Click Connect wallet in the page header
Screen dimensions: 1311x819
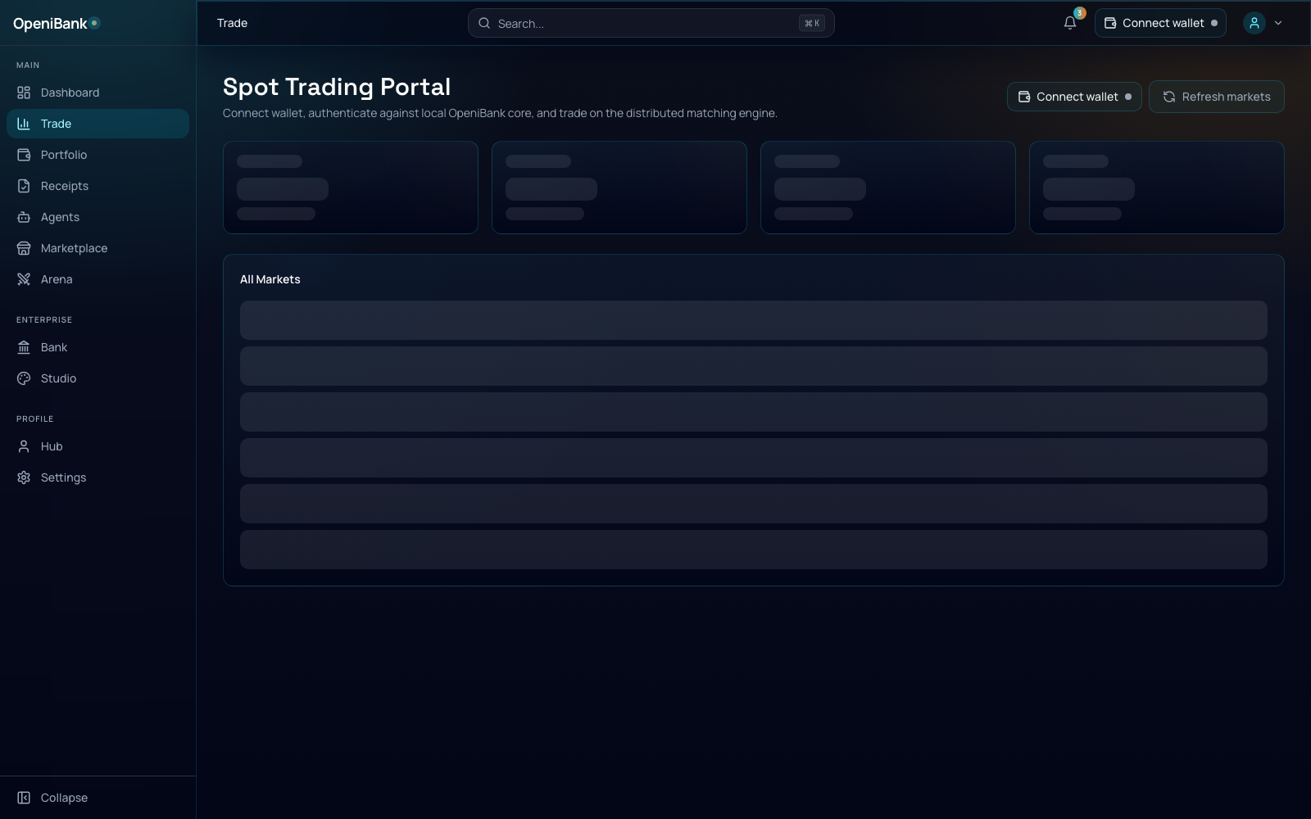point(1074,97)
